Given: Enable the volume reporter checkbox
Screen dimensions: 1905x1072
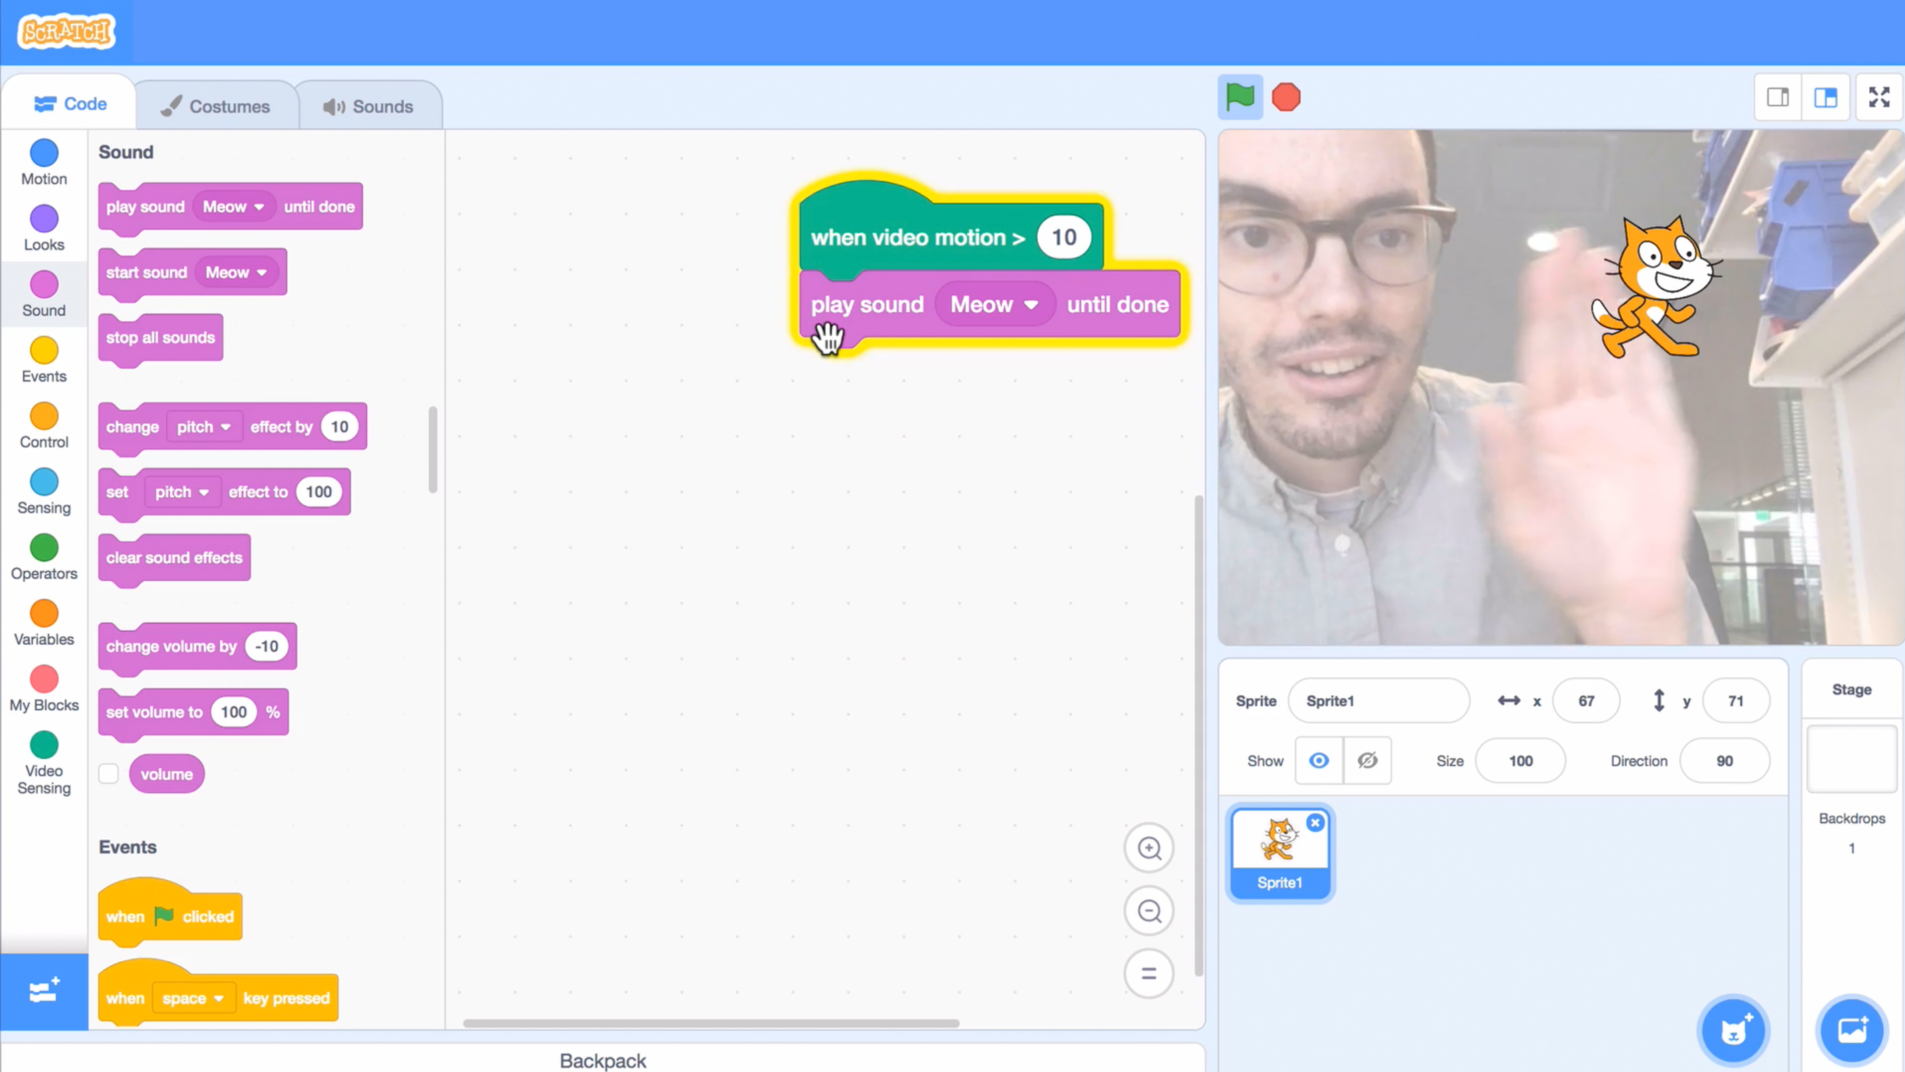Looking at the screenshot, I should [x=109, y=774].
